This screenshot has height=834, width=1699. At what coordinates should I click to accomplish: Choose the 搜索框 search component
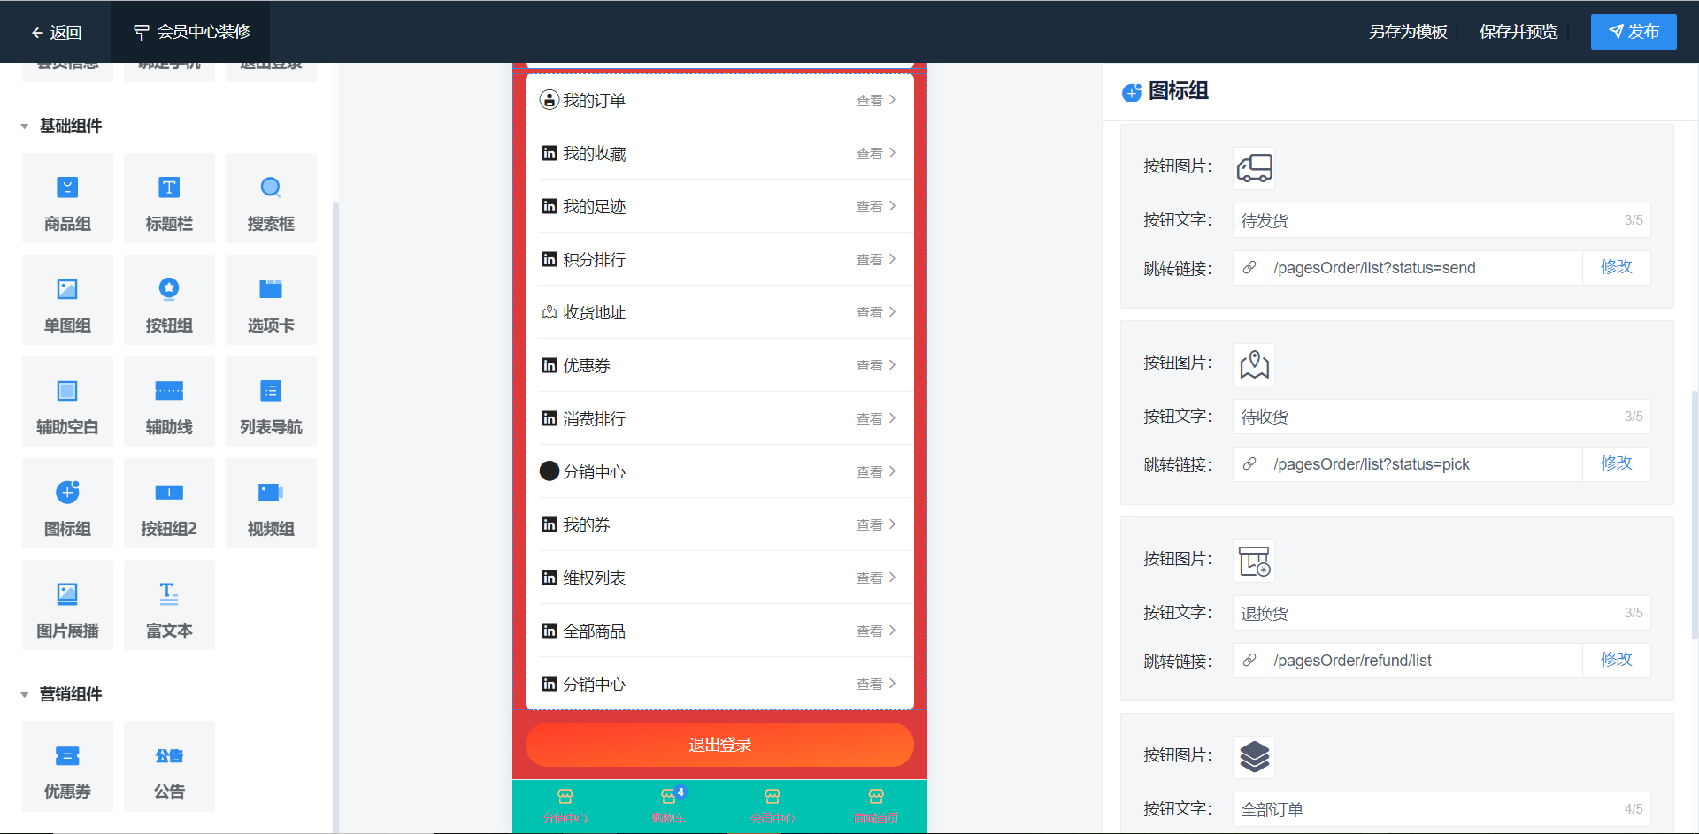coord(271,198)
